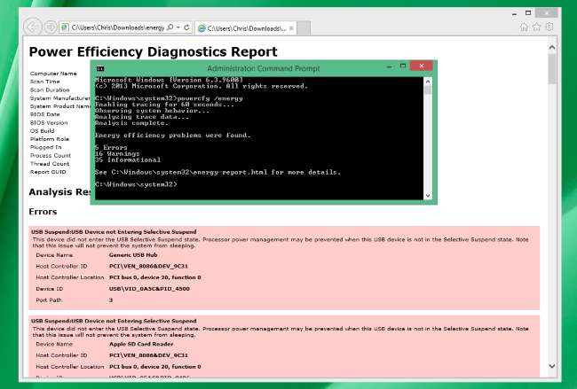Click the report page scroll up arrow

pos(551,47)
